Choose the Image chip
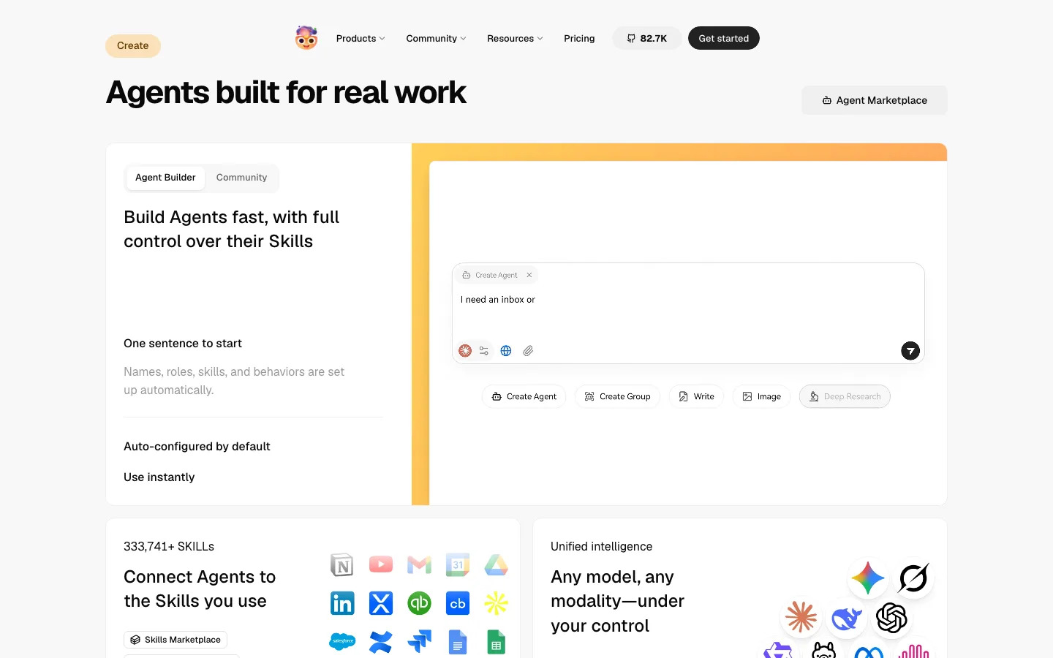The image size is (1053, 658). point(761,396)
